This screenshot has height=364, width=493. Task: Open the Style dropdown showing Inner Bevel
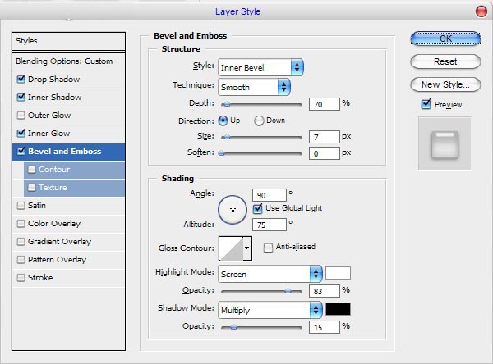[x=260, y=67]
